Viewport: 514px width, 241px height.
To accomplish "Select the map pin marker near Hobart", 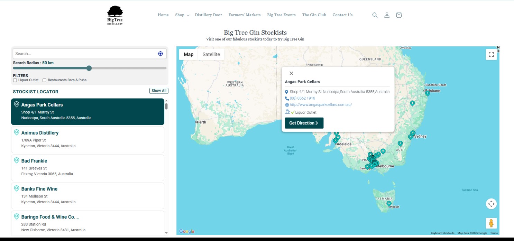I will [388, 202].
